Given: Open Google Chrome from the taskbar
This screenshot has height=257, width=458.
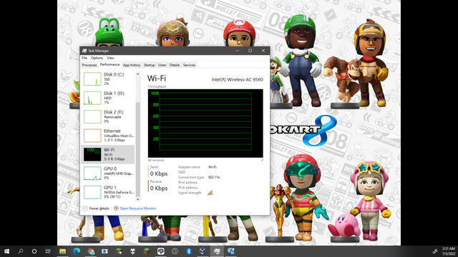Looking at the screenshot, I should [91, 251].
